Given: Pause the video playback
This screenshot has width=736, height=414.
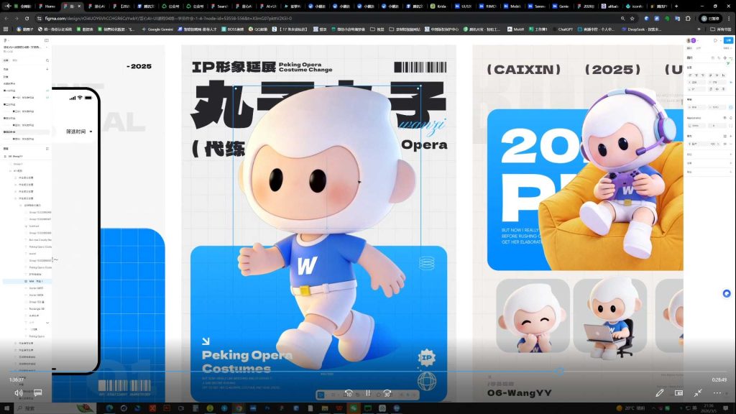Looking at the screenshot, I should (368, 393).
